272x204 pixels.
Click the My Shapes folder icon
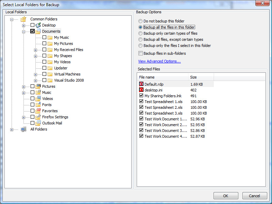(x=50, y=56)
